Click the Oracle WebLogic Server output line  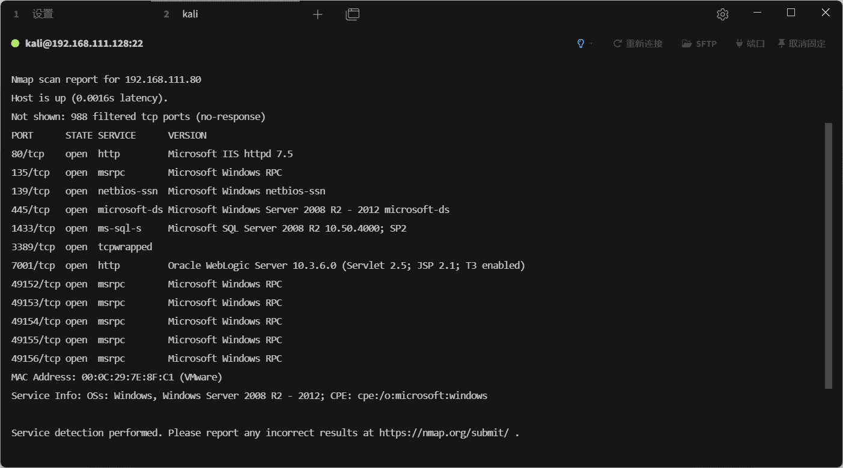pyautogui.click(x=346, y=265)
